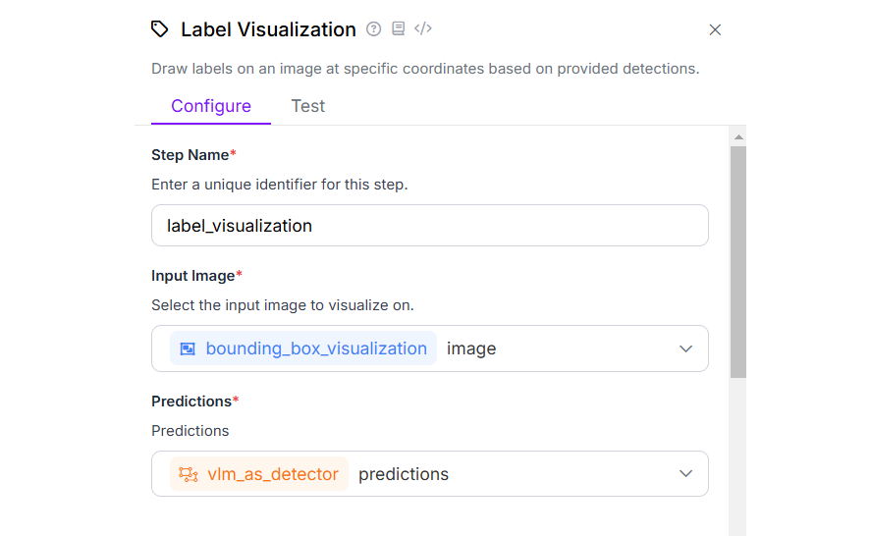Click the detector icon in vlm_as_detector chip
Image resolution: width=871 pixels, height=536 pixels.
[x=188, y=474]
